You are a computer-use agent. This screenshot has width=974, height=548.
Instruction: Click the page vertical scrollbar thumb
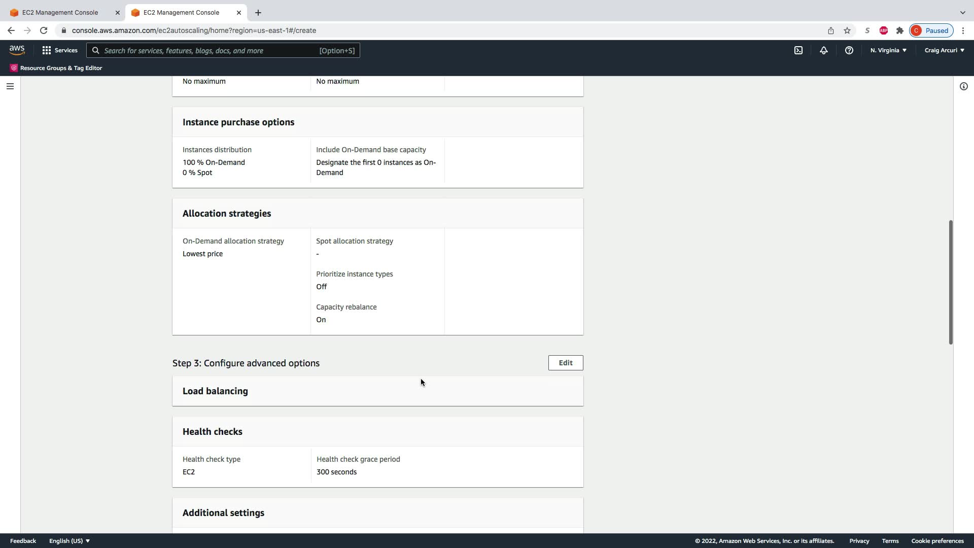(950, 282)
